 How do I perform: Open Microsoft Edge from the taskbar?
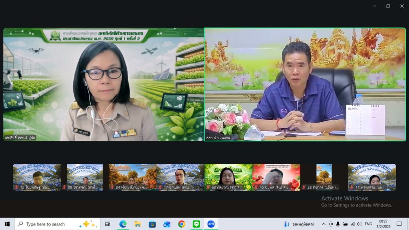pyautogui.click(x=123, y=224)
